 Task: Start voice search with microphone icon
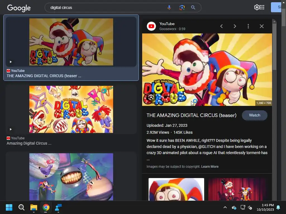coord(169,8)
